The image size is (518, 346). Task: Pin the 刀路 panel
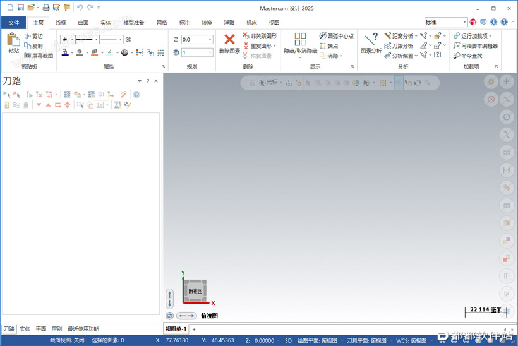148,81
